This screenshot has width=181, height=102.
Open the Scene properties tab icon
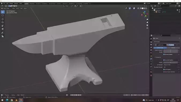coord(151,50)
